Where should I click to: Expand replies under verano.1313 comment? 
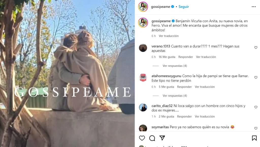point(175,66)
